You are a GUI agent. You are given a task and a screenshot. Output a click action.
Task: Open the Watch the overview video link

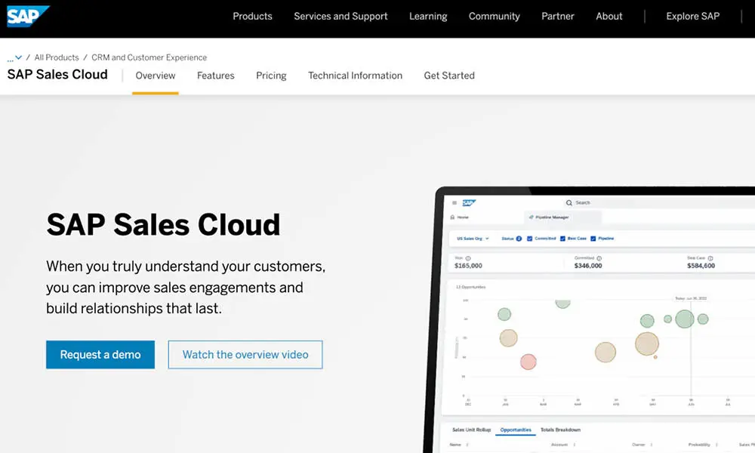click(245, 354)
